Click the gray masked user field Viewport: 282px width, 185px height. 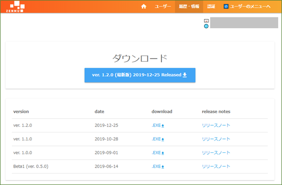[x=244, y=23]
